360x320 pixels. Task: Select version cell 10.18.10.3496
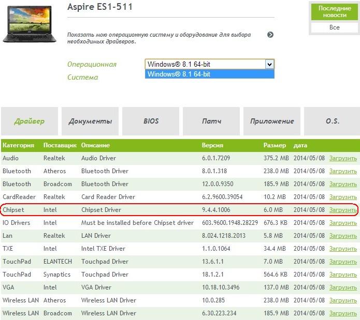pyautogui.click(x=221, y=287)
